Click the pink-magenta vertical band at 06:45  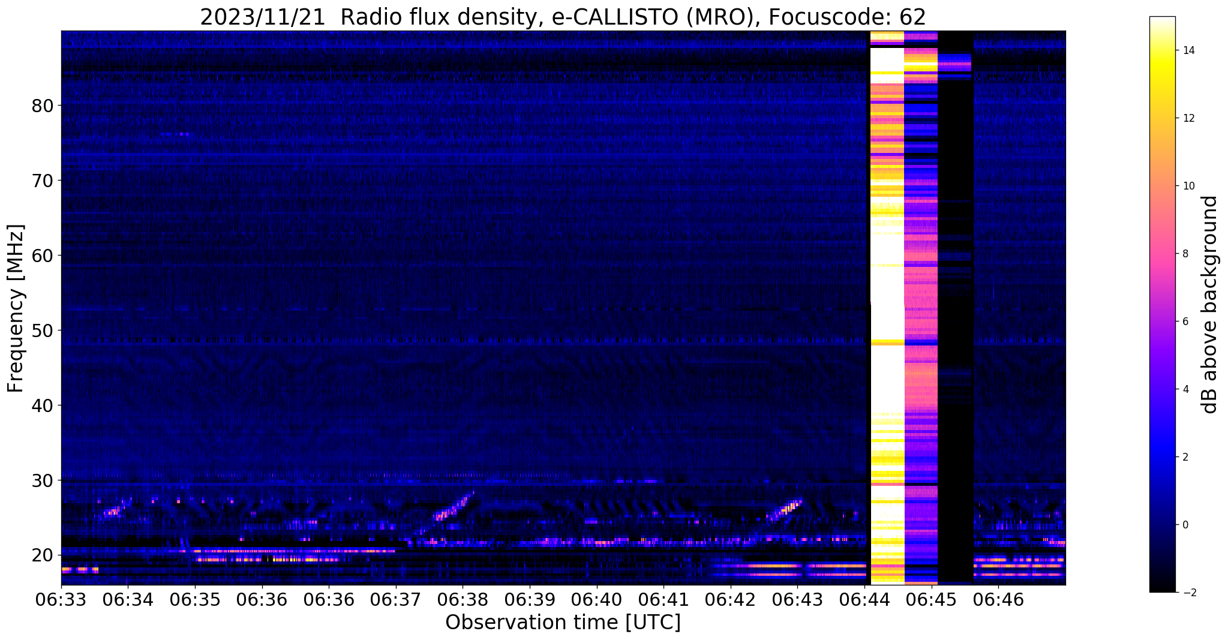[x=921, y=308]
